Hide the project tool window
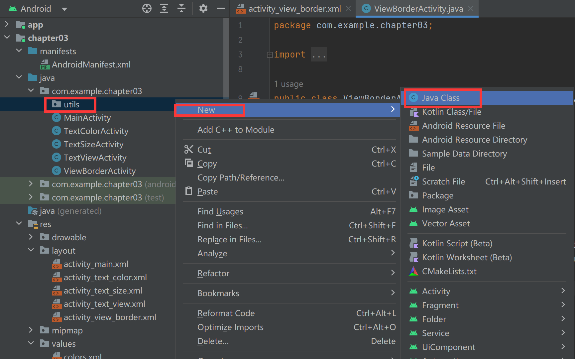The width and height of the screenshot is (575, 359). click(x=221, y=8)
